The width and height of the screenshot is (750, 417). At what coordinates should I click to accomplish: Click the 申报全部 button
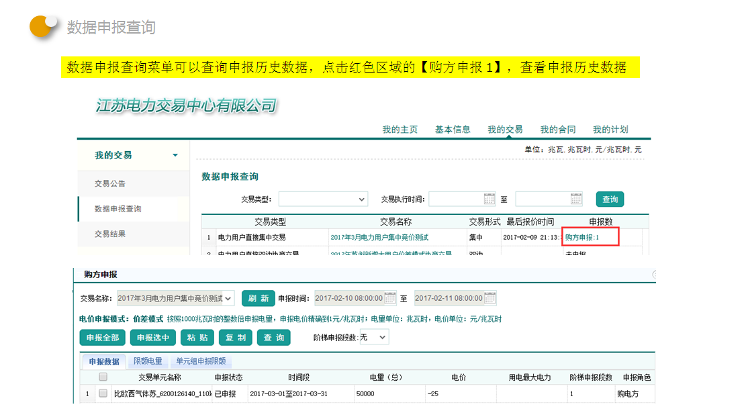[102, 337]
